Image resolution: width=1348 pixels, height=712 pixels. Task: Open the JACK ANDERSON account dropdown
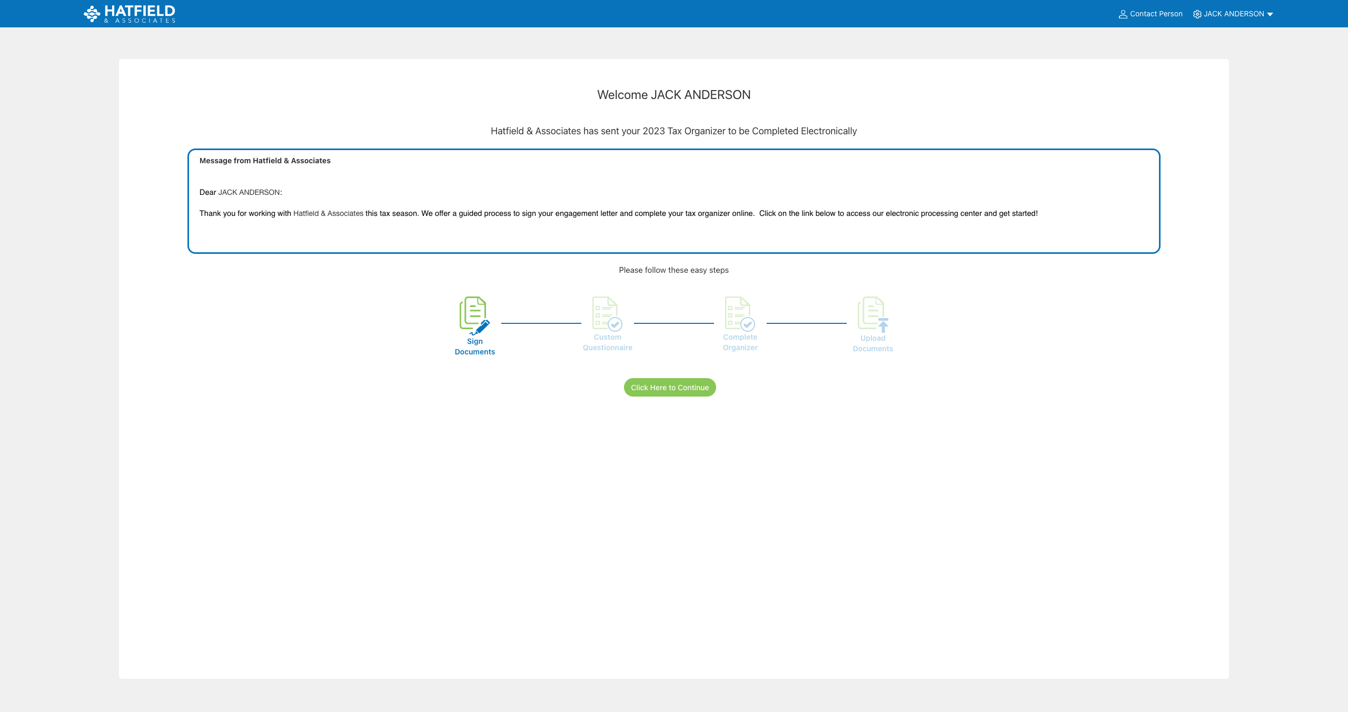(x=1233, y=14)
